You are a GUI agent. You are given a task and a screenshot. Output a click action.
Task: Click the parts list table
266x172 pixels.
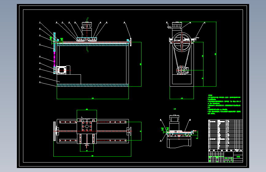click(226, 136)
